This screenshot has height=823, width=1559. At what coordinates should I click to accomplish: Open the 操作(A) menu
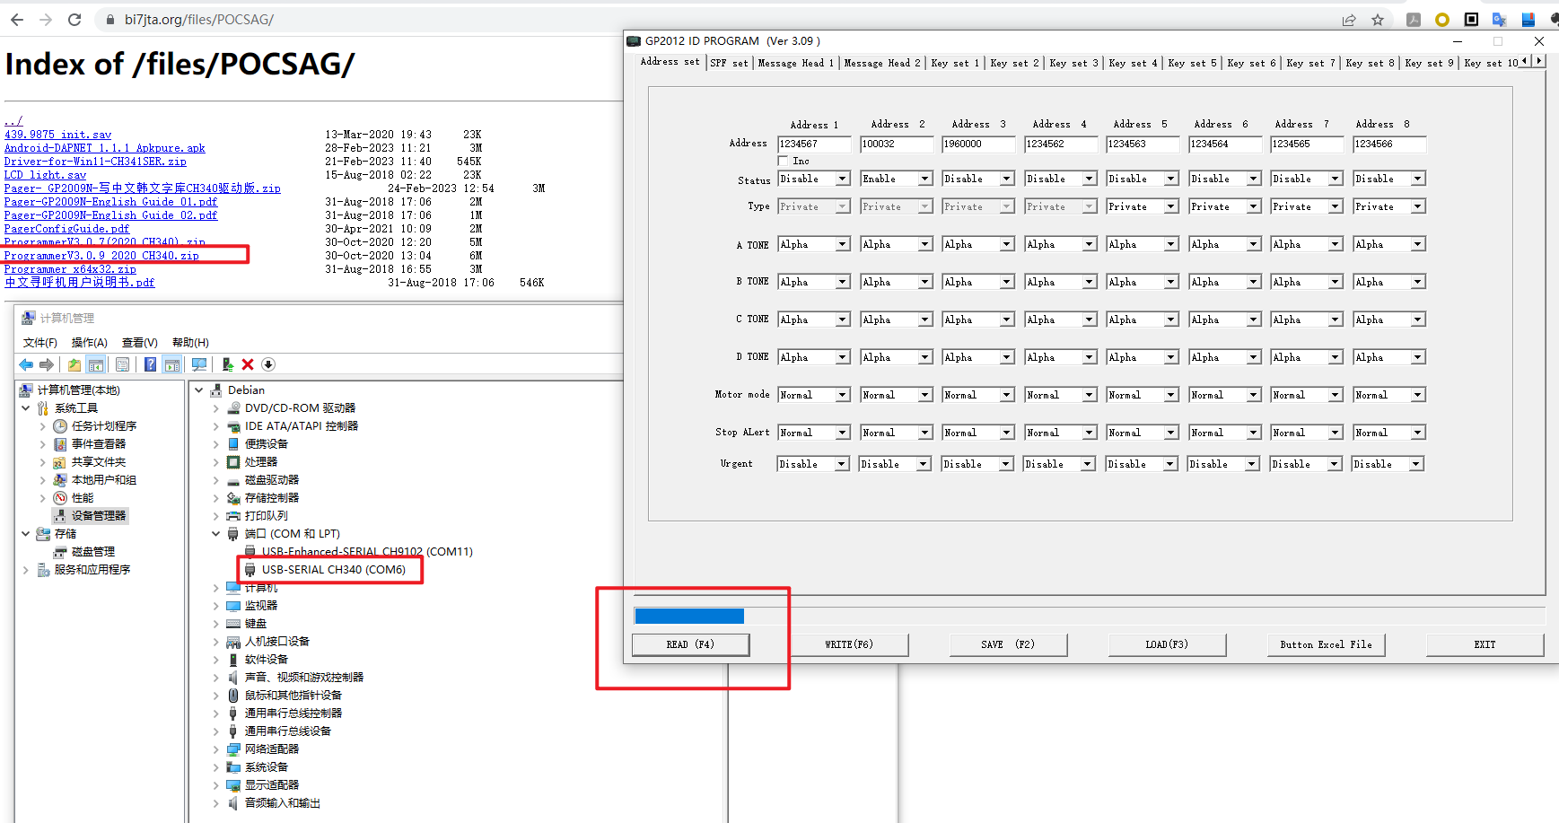click(89, 343)
